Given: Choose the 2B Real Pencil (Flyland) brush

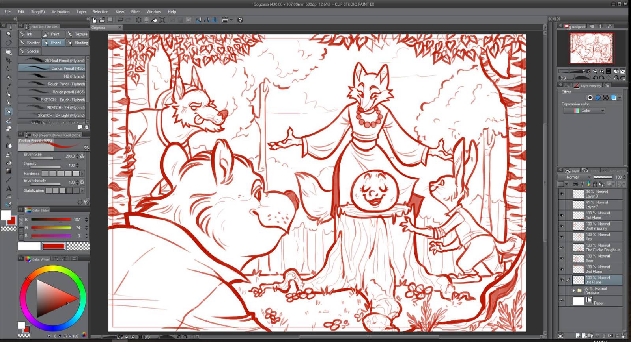Looking at the screenshot, I should [52, 61].
